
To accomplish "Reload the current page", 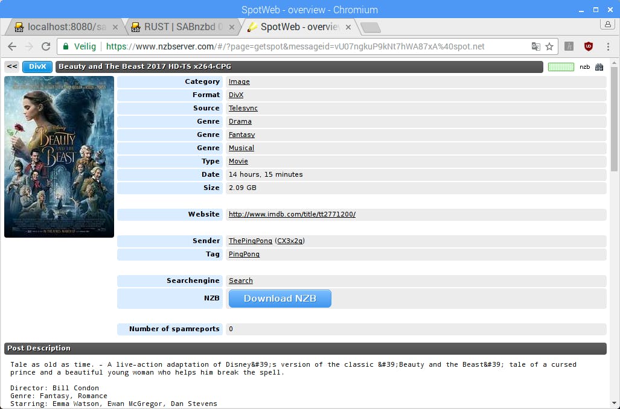I will pos(46,46).
